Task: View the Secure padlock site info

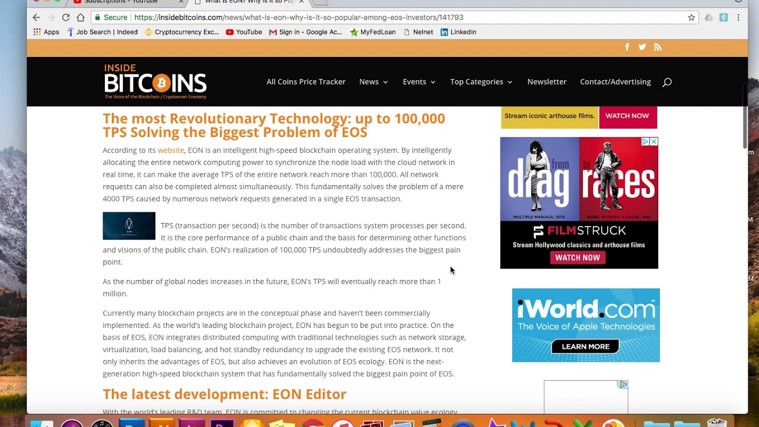Action: point(111,18)
